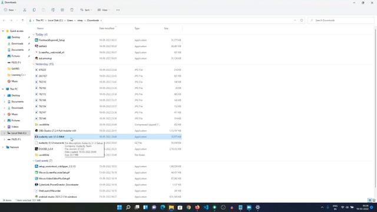Click Users in the address breadcrumb

click(70, 21)
